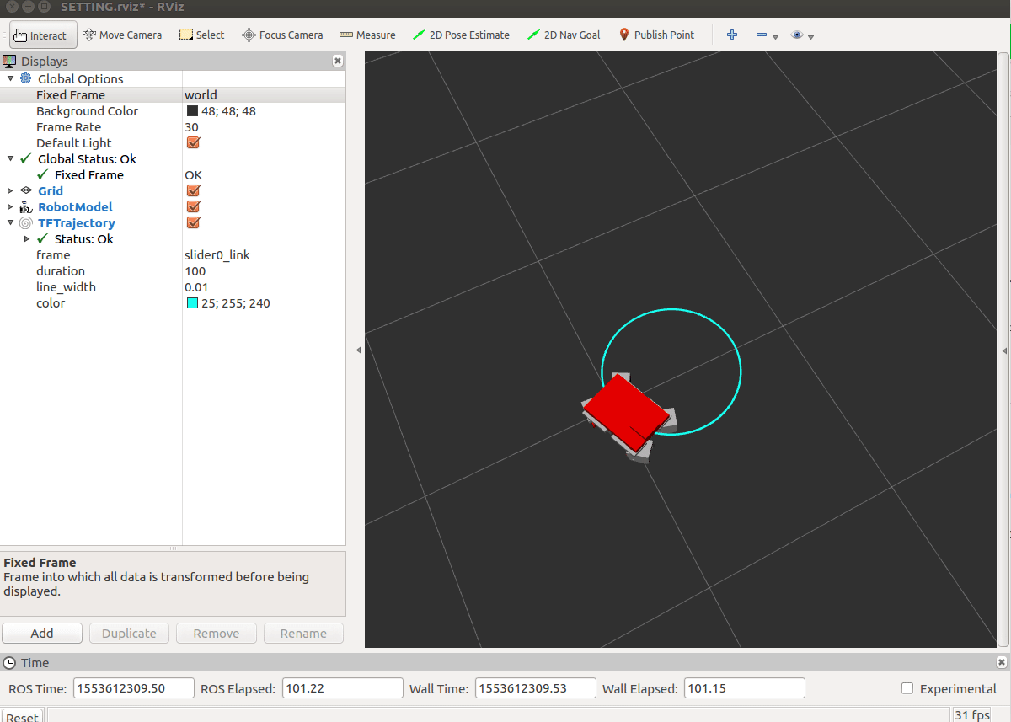
Task: Click the Remove button
Action: [x=217, y=633]
